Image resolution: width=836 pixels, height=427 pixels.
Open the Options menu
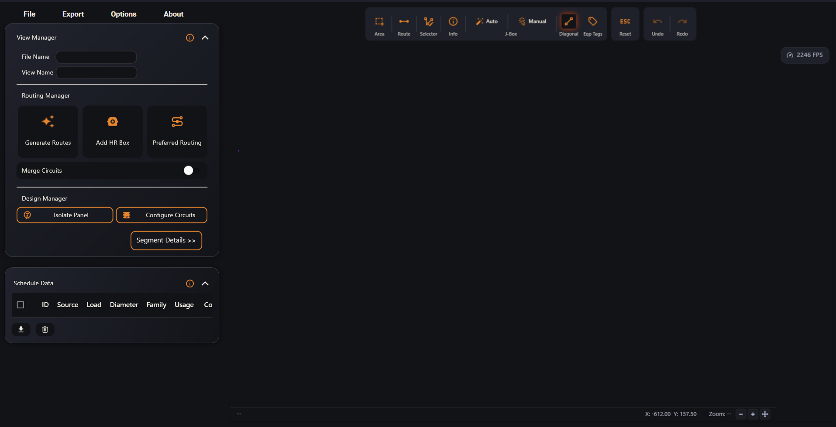pos(124,14)
